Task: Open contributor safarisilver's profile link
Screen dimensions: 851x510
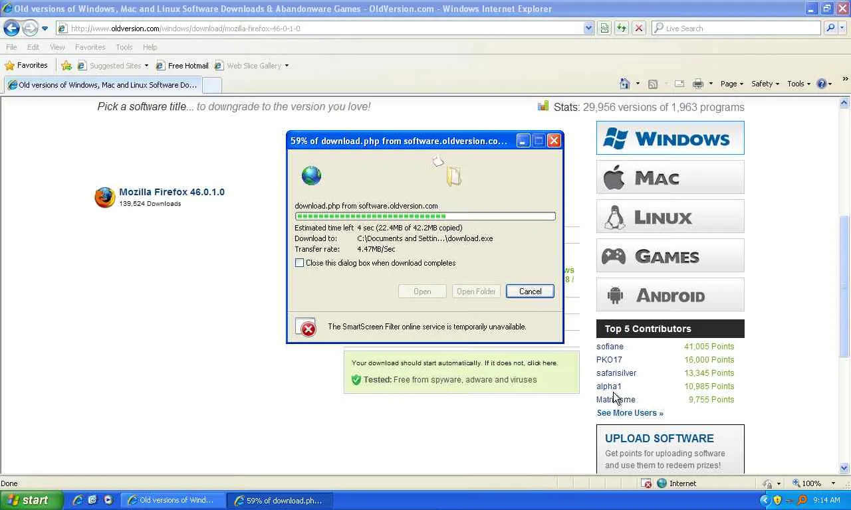Action: 616,373
